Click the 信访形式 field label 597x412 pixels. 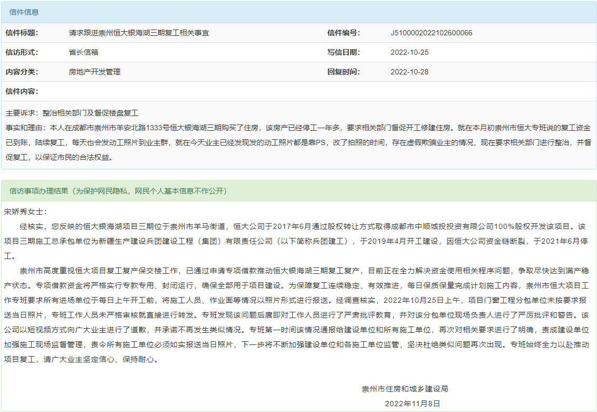click(x=22, y=52)
